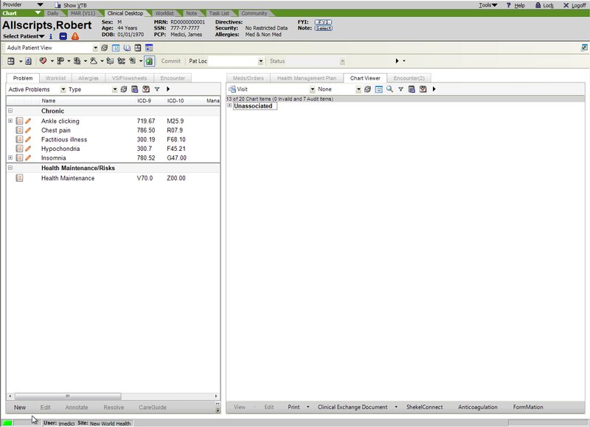Viewport: 590px width, 427px height.
Task: Open the Adult Patient View dropdown
Action: point(95,48)
